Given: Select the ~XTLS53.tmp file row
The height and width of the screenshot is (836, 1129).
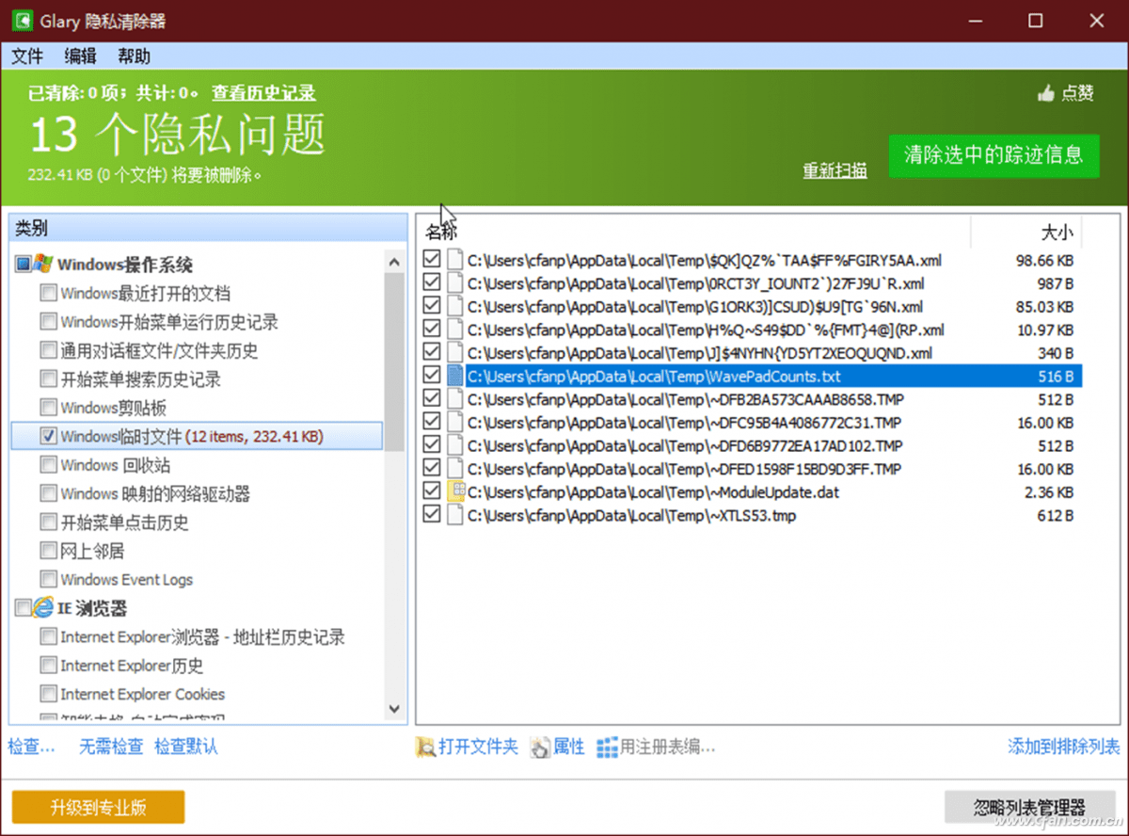Looking at the screenshot, I should click(751, 515).
